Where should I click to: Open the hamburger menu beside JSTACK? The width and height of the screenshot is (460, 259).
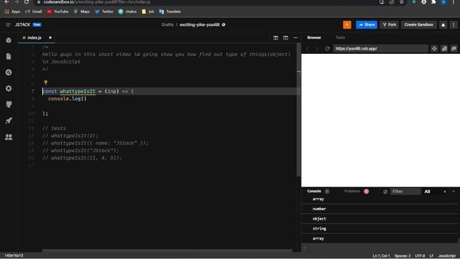[x=8, y=25]
